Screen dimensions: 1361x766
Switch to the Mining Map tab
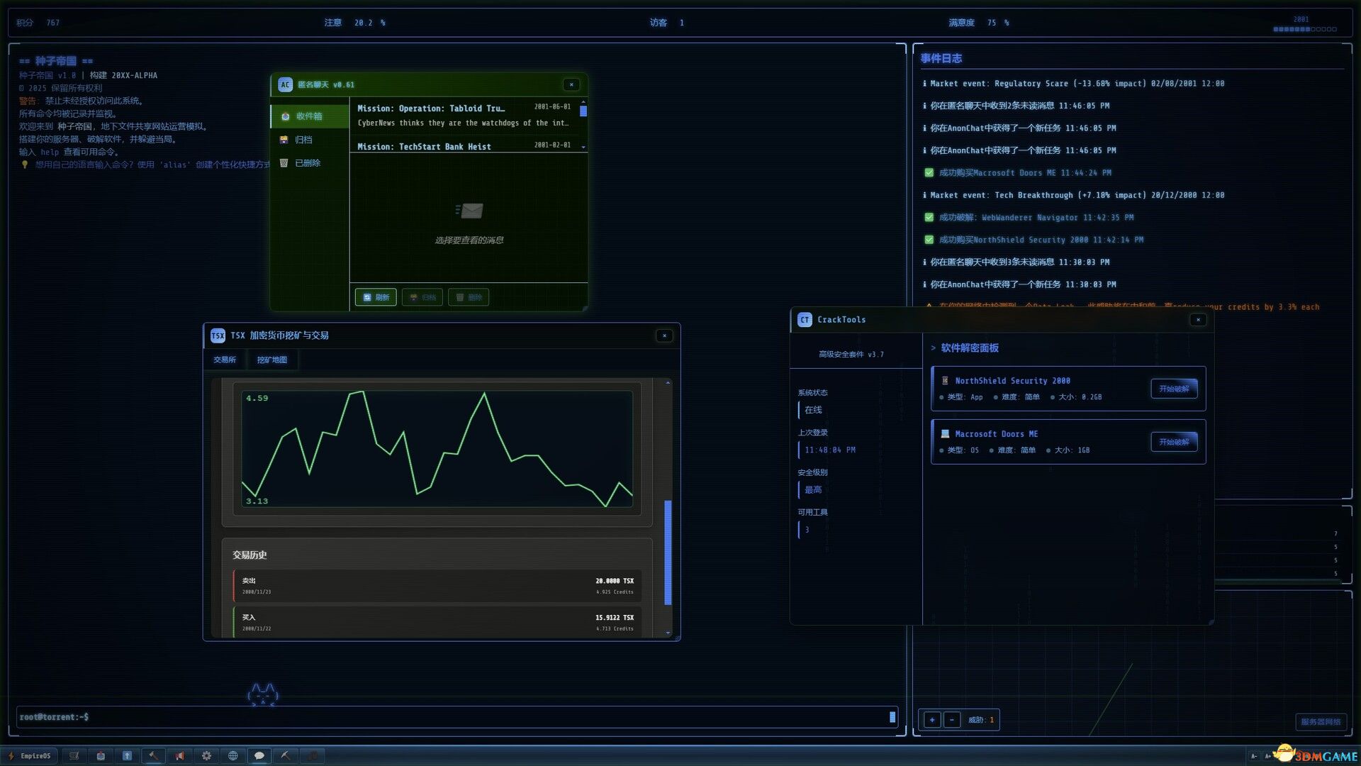click(x=271, y=360)
